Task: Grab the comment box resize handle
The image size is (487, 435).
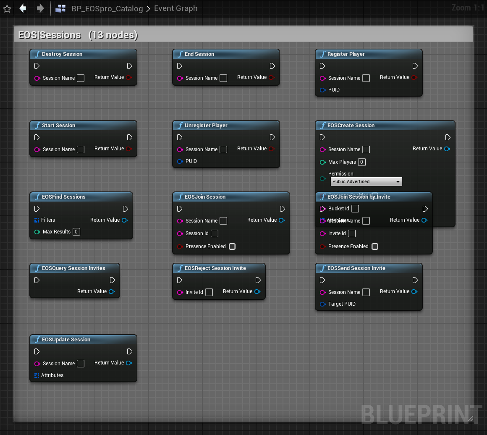Action: (x=470, y=419)
